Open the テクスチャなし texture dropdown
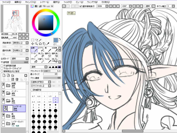Viewport: 177px width, 133px height. pos(49,86)
